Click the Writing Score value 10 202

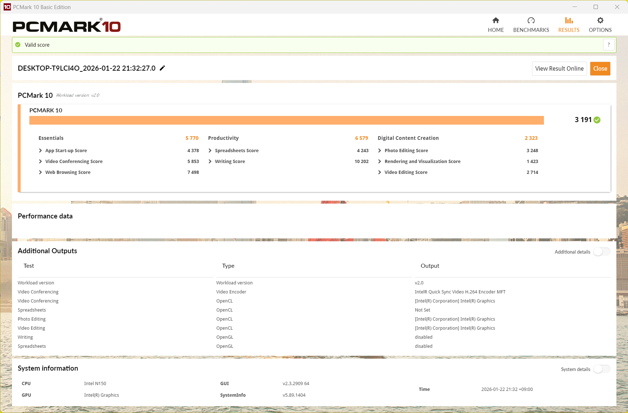[x=362, y=162]
